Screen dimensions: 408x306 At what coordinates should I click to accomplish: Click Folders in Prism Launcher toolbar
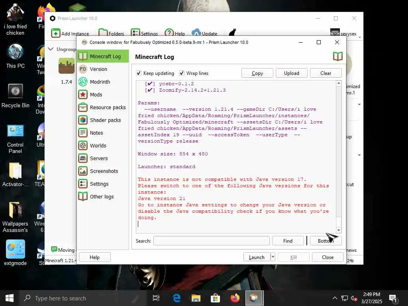tap(112, 33)
